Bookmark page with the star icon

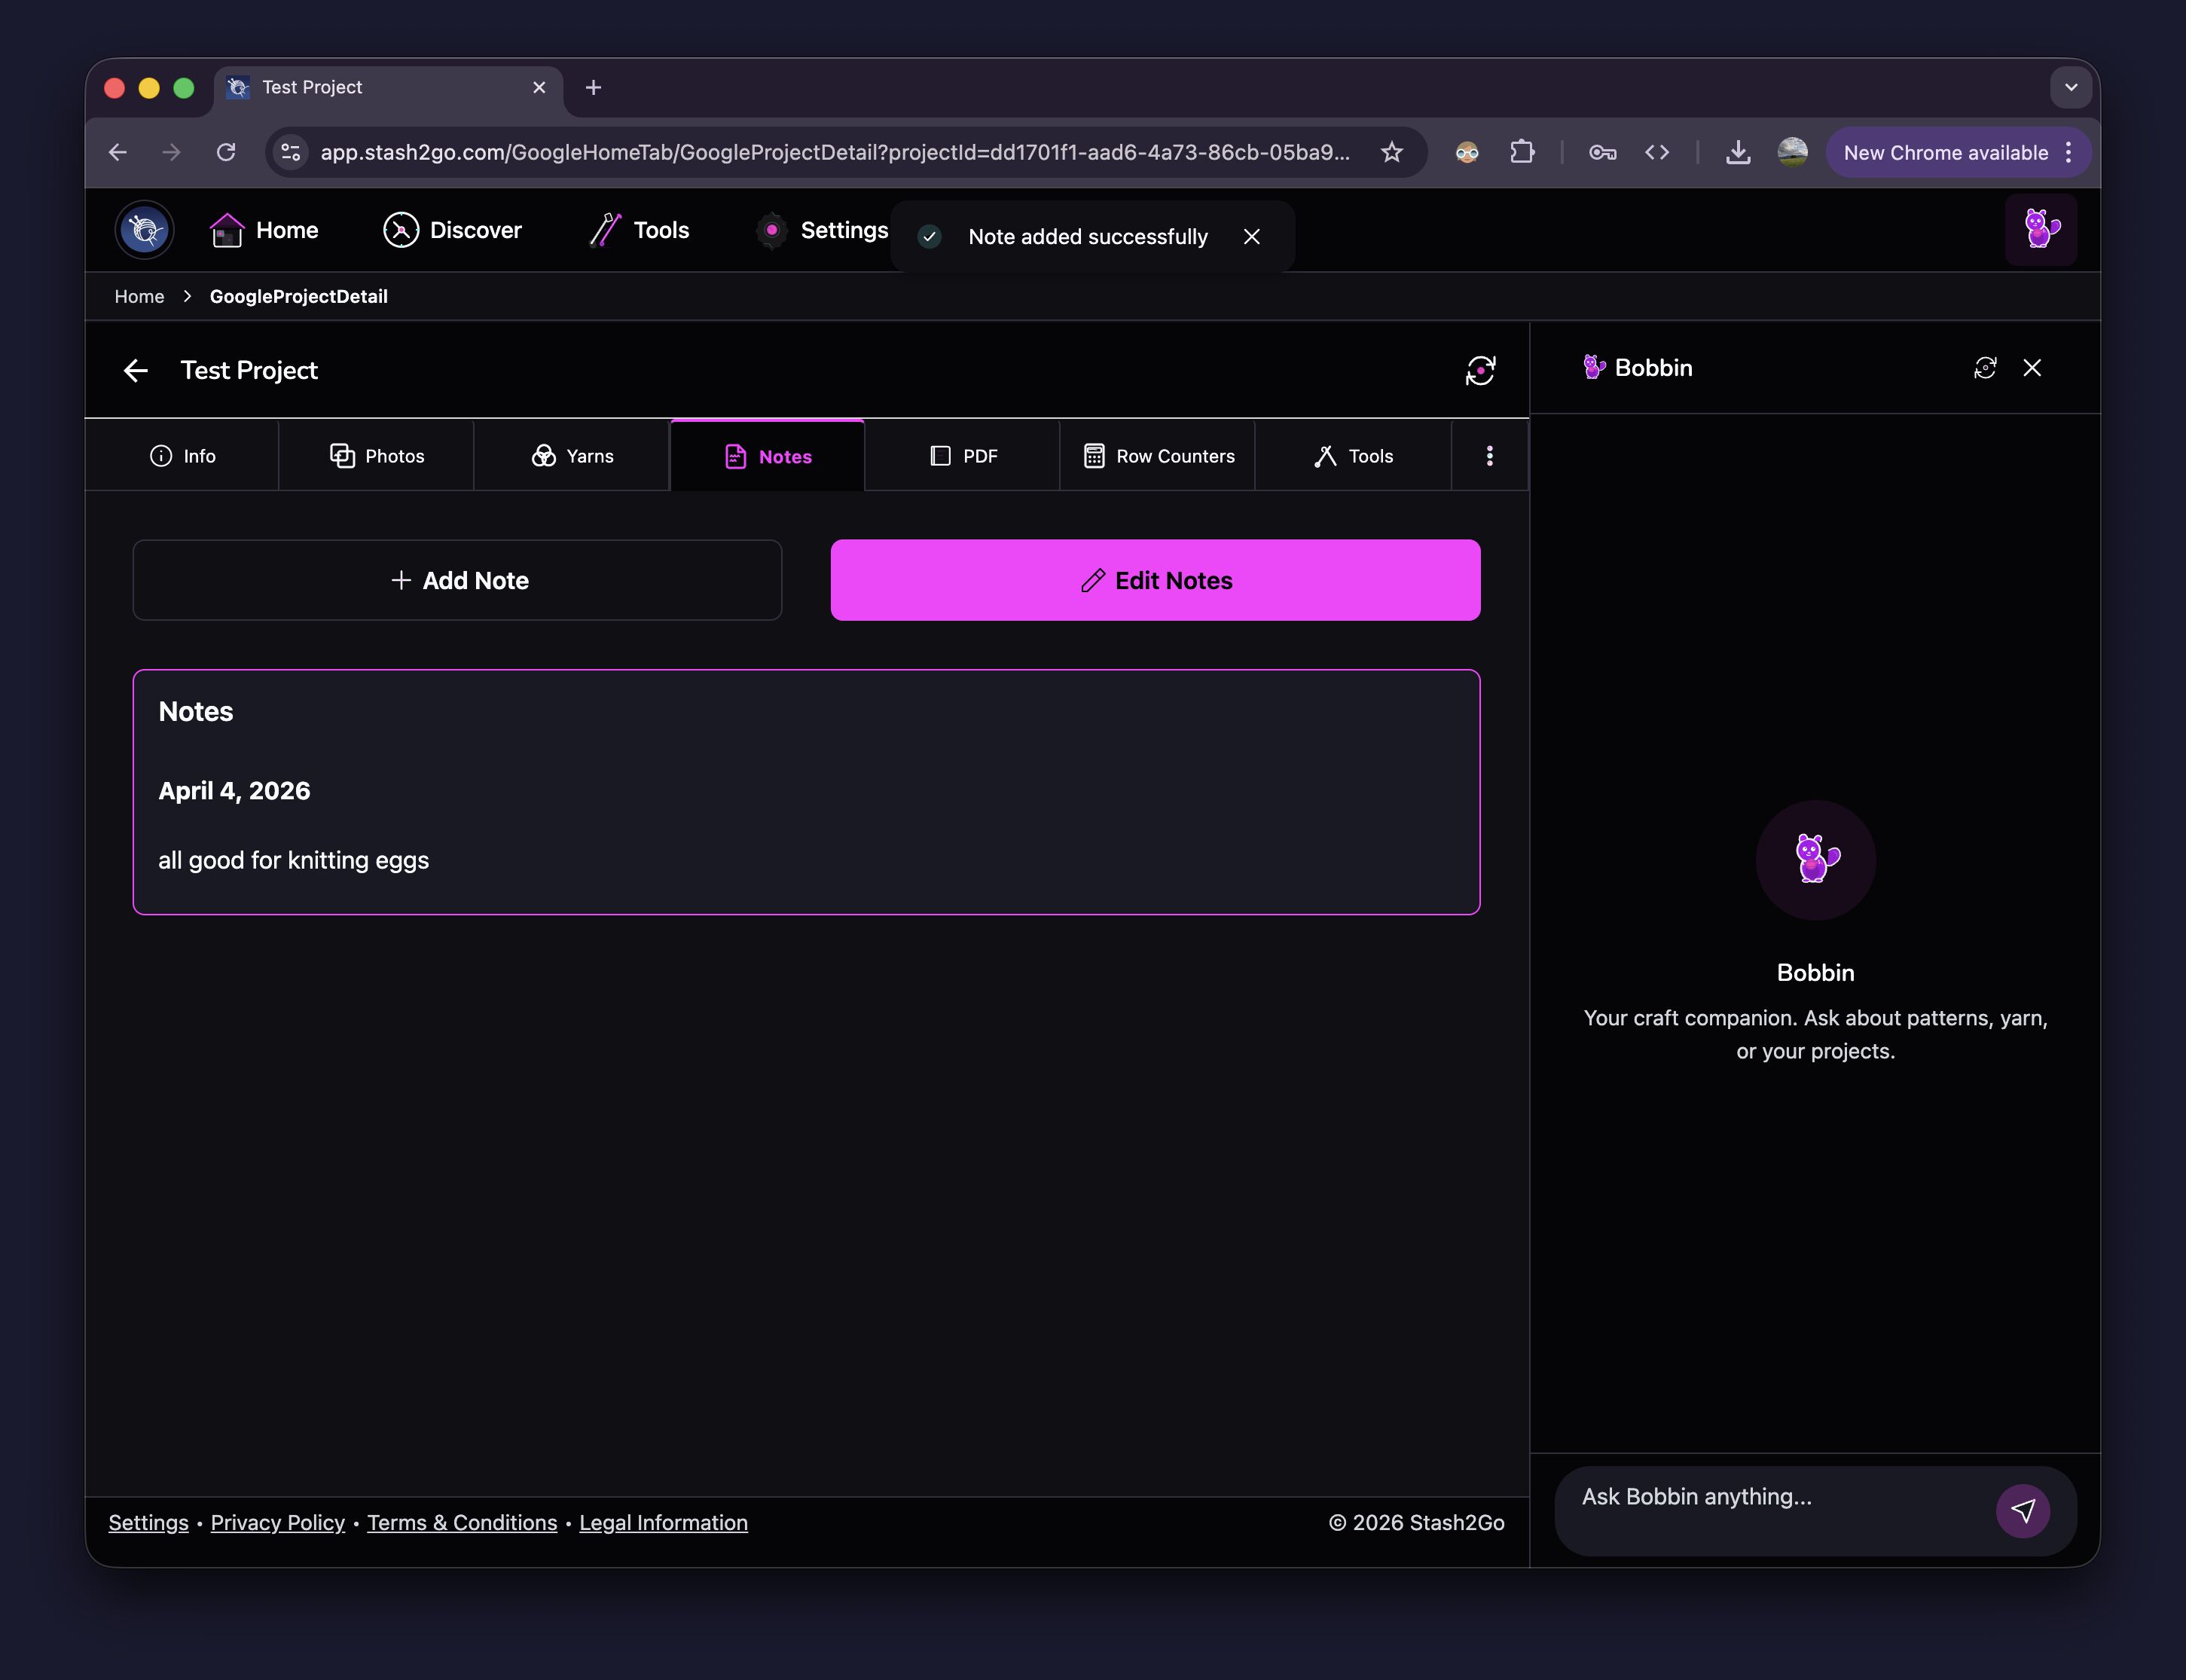coord(1391,152)
